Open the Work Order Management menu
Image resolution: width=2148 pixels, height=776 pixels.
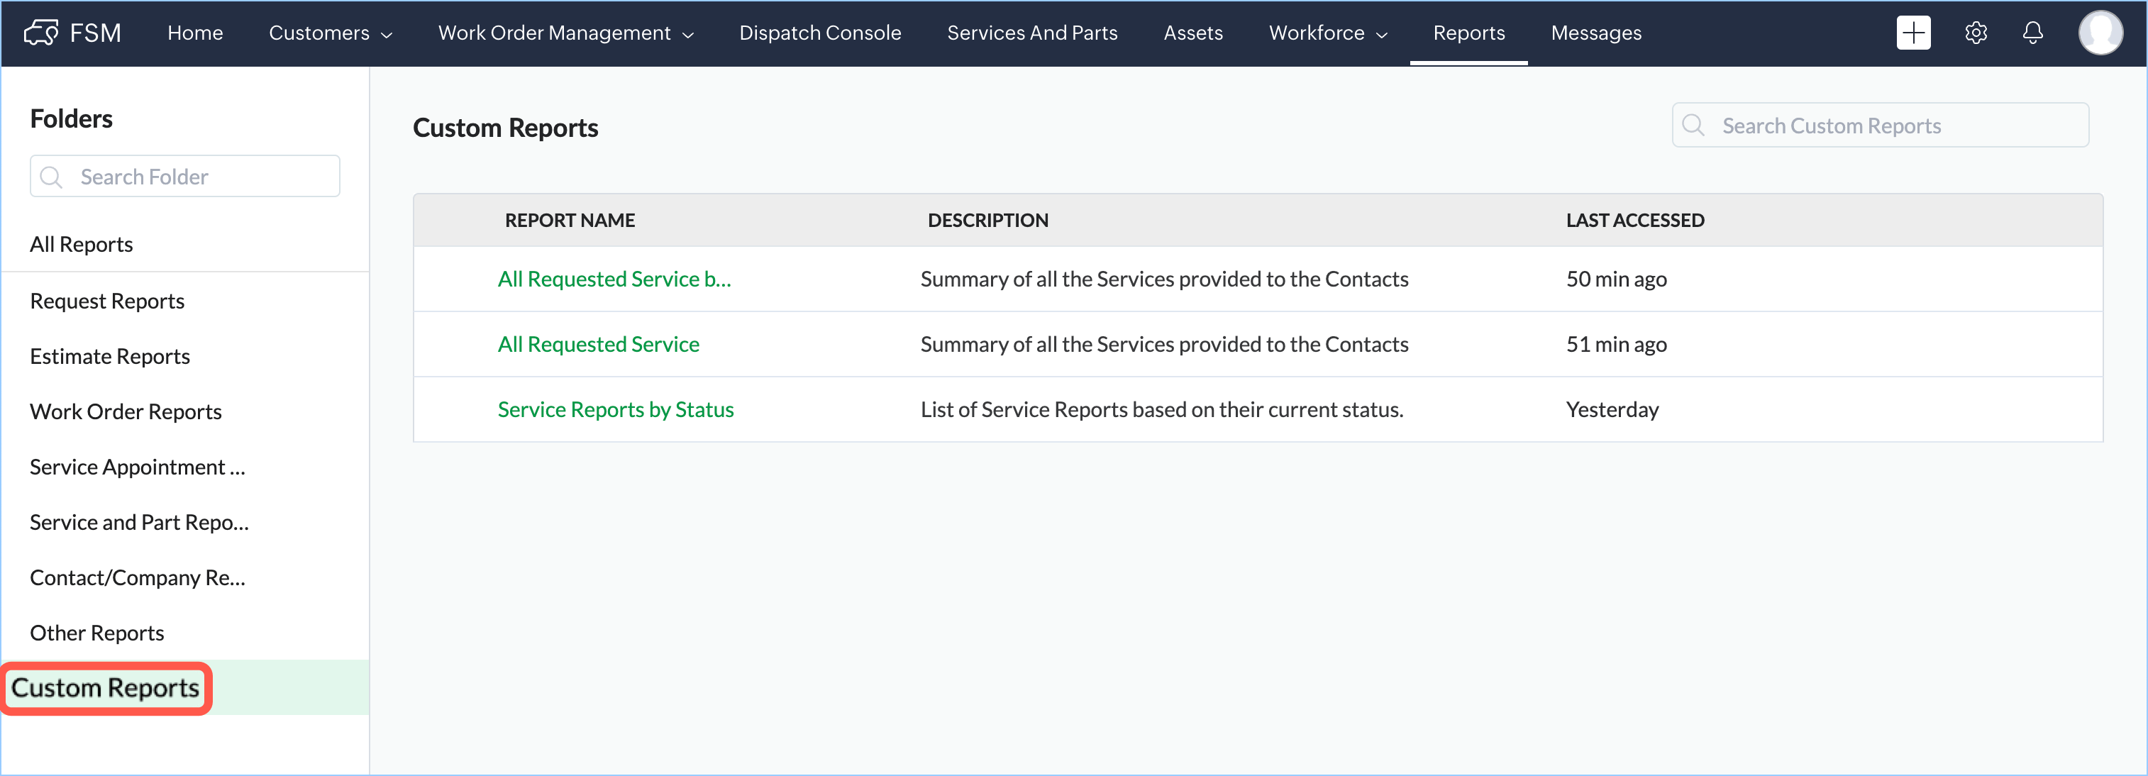[565, 33]
